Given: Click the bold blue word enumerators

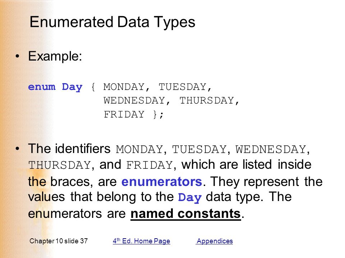Looking at the screenshot, I should click(162, 182).
